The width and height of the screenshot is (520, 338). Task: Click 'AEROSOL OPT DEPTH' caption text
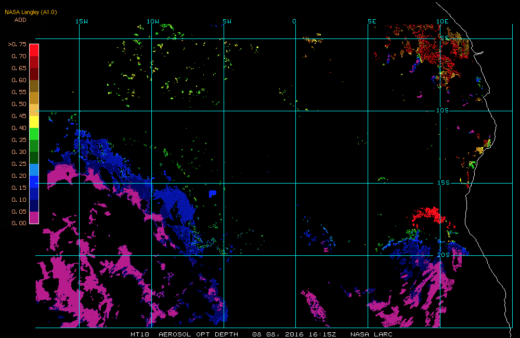tap(198, 334)
